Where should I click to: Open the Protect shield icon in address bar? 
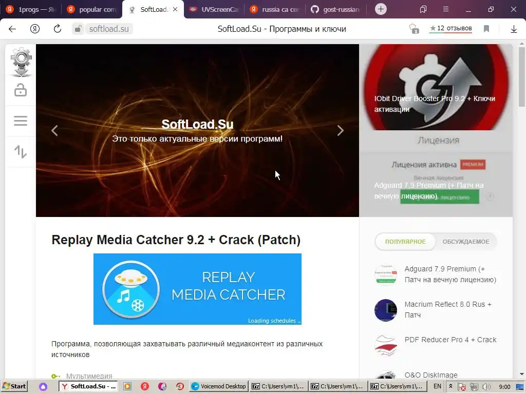pos(415,29)
